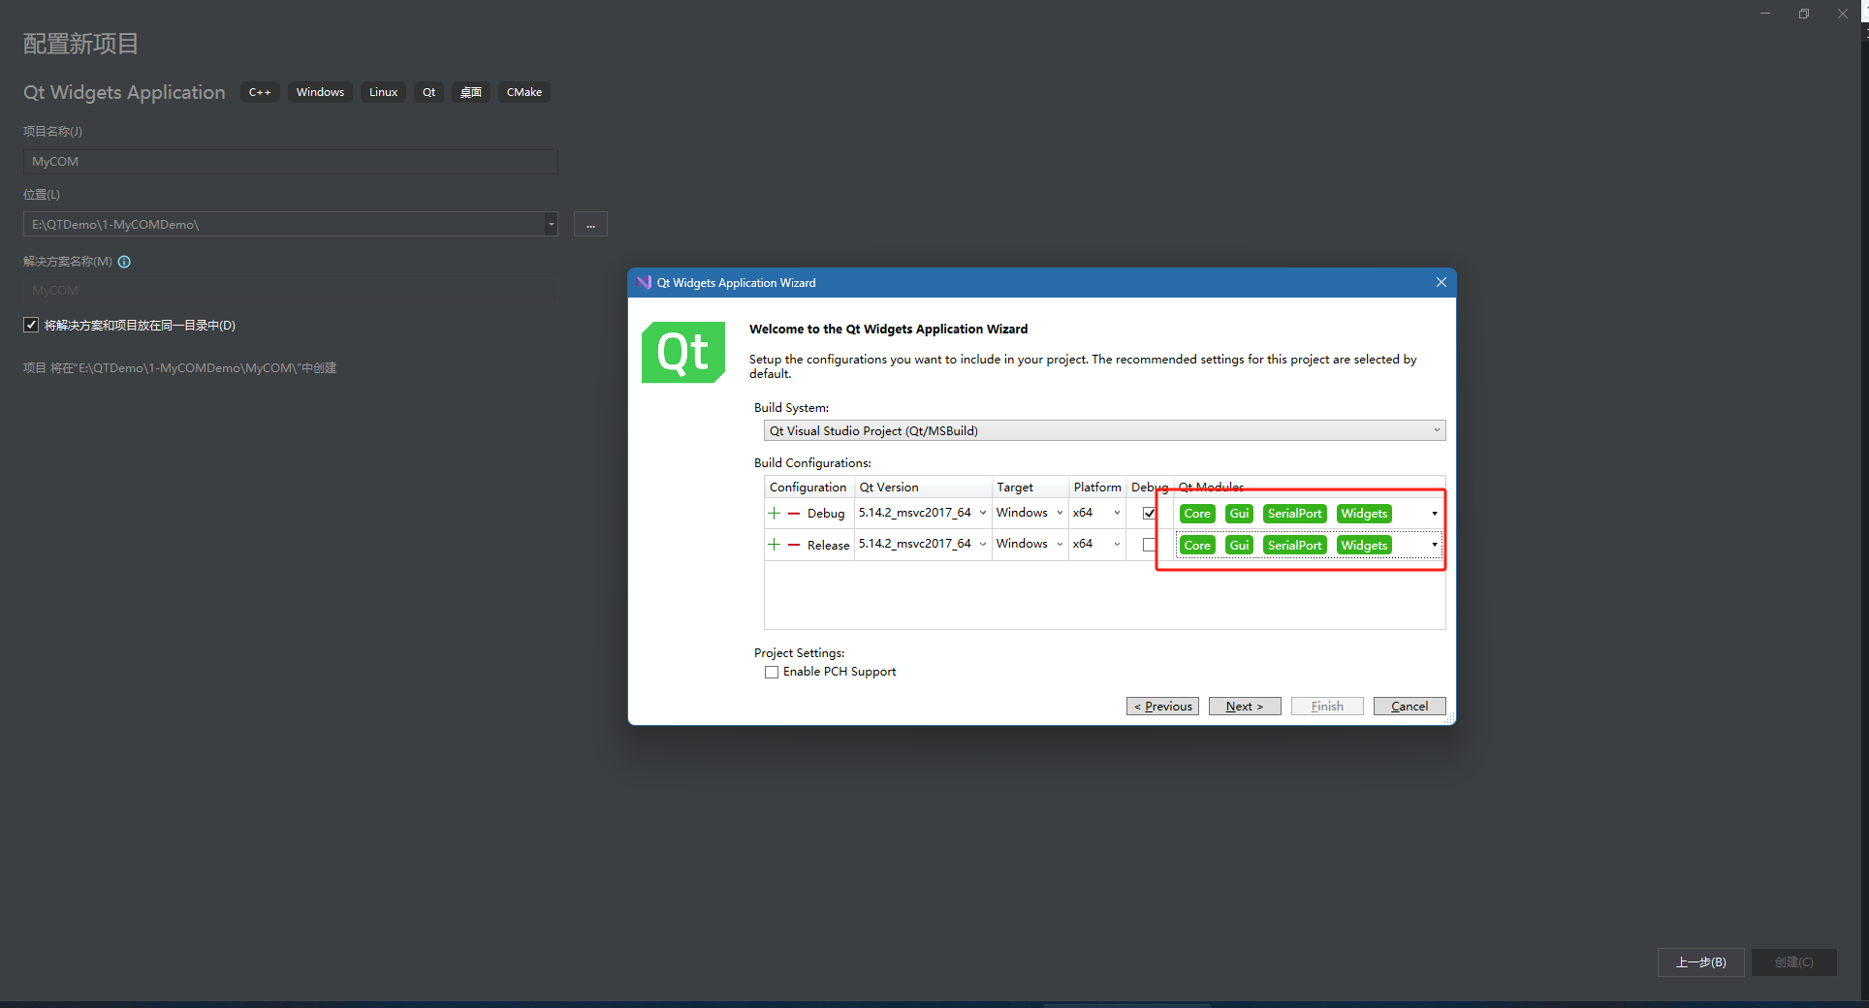Click the red minus icon in Debug row
This screenshot has height=1008, width=1869.
(794, 513)
